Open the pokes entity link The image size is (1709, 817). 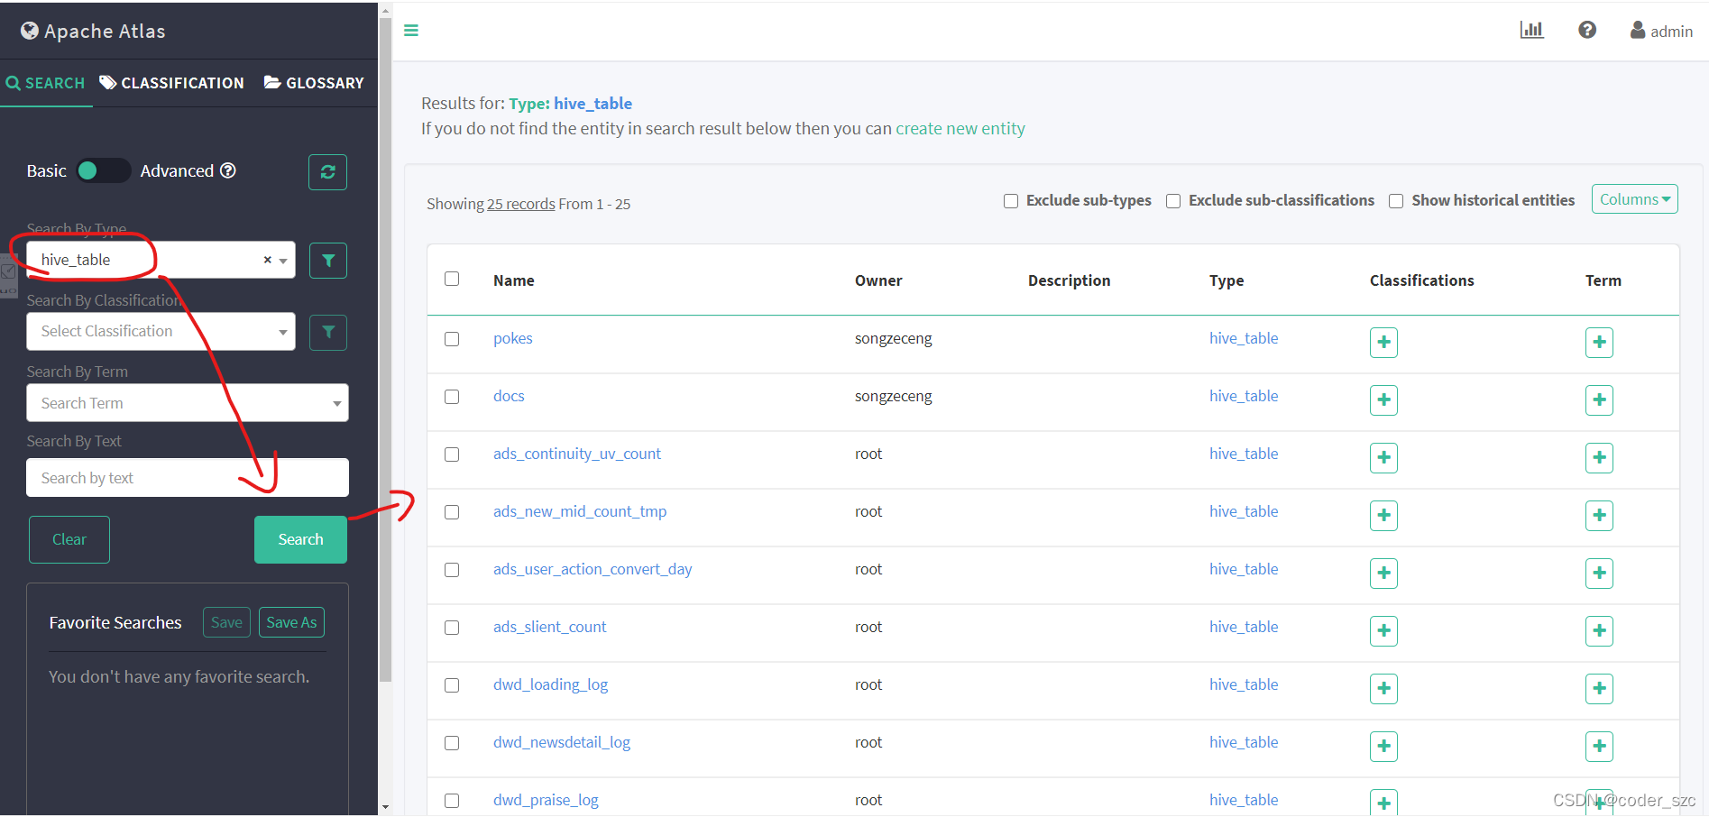click(x=513, y=338)
